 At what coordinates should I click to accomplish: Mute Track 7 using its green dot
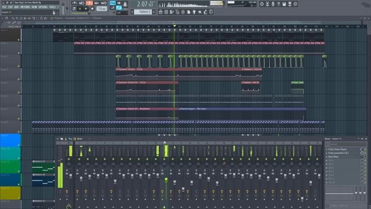(x=19, y=118)
